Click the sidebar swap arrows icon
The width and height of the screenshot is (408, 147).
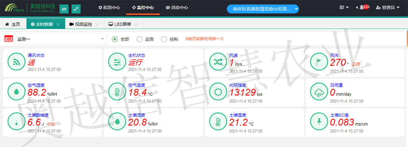pyautogui.click(x=64, y=9)
